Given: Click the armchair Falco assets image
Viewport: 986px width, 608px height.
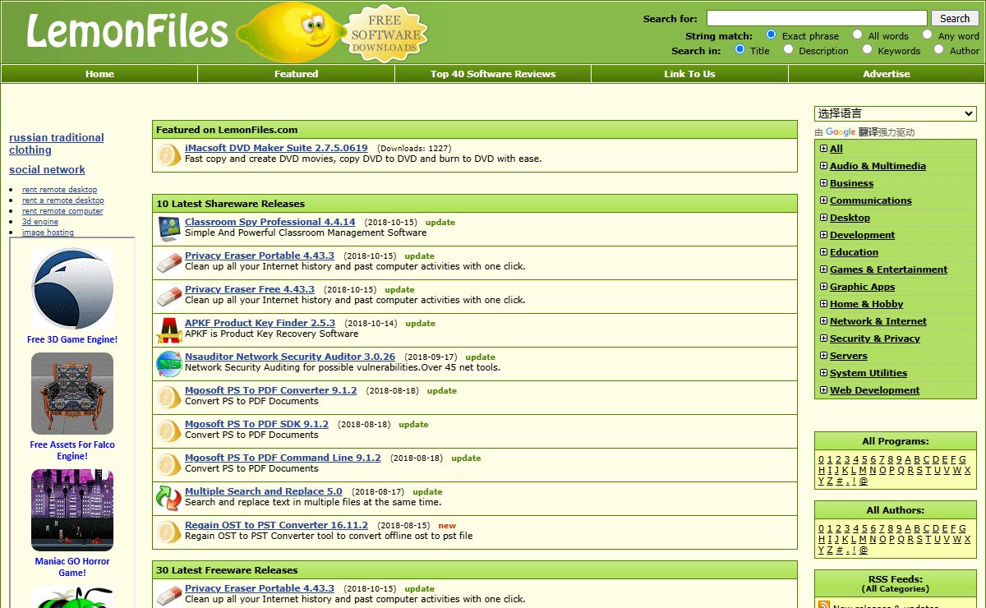Looking at the screenshot, I should pyautogui.click(x=72, y=394).
